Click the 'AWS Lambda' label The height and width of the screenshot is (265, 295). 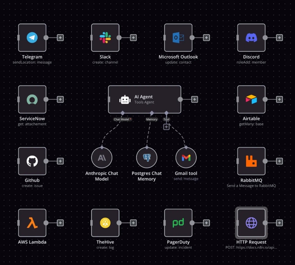pyautogui.click(x=32, y=242)
